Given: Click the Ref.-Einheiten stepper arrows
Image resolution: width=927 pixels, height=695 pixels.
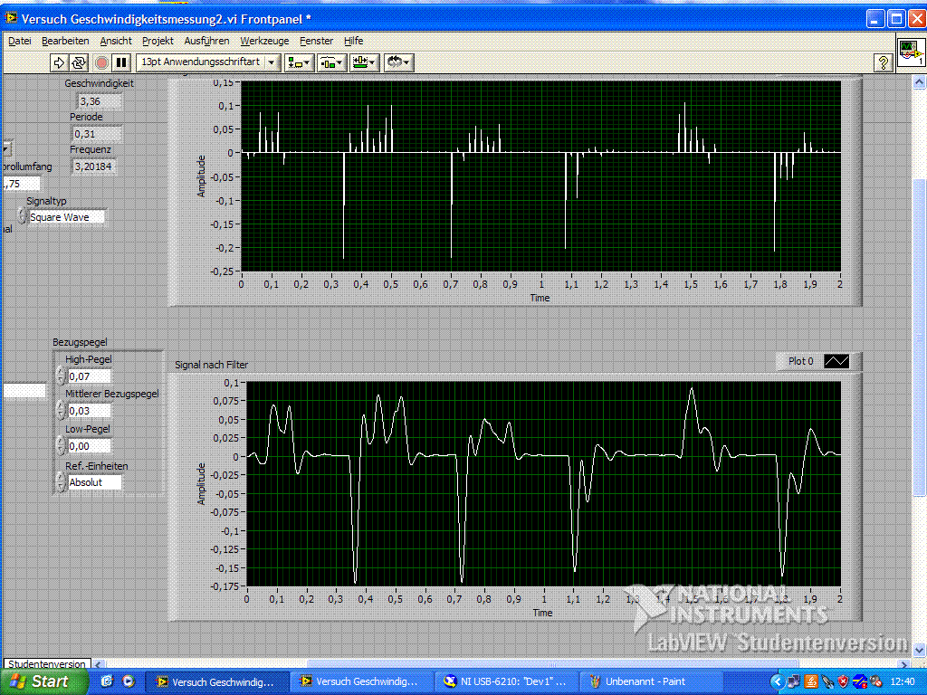Looking at the screenshot, I should coord(61,481).
